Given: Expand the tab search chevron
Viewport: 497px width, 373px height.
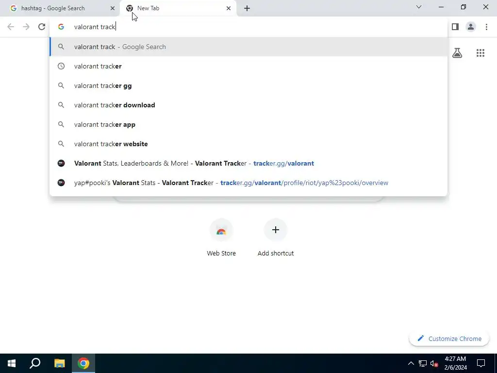Looking at the screenshot, I should coord(419,7).
